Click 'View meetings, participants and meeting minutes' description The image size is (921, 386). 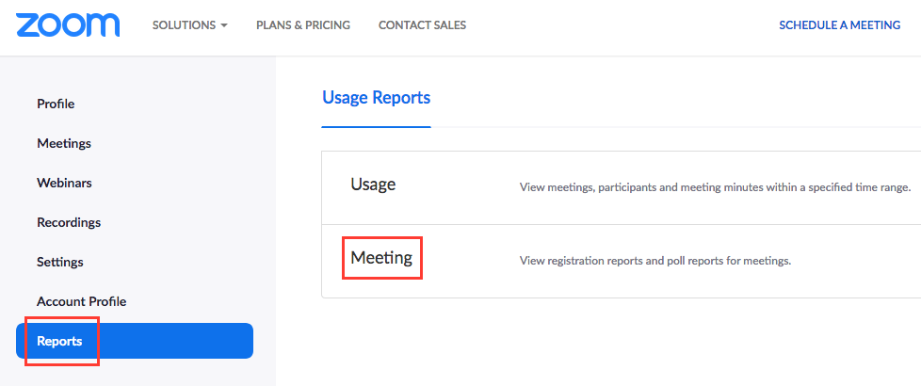click(715, 188)
